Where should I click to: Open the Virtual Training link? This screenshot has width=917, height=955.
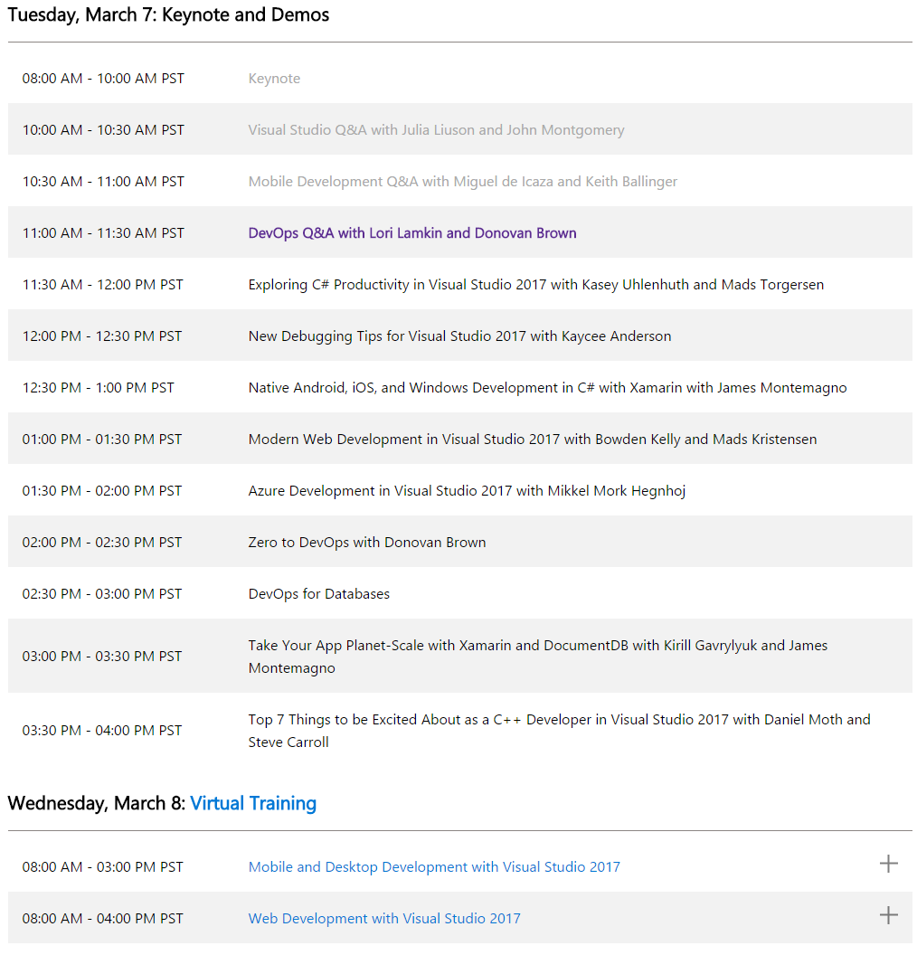point(253,803)
